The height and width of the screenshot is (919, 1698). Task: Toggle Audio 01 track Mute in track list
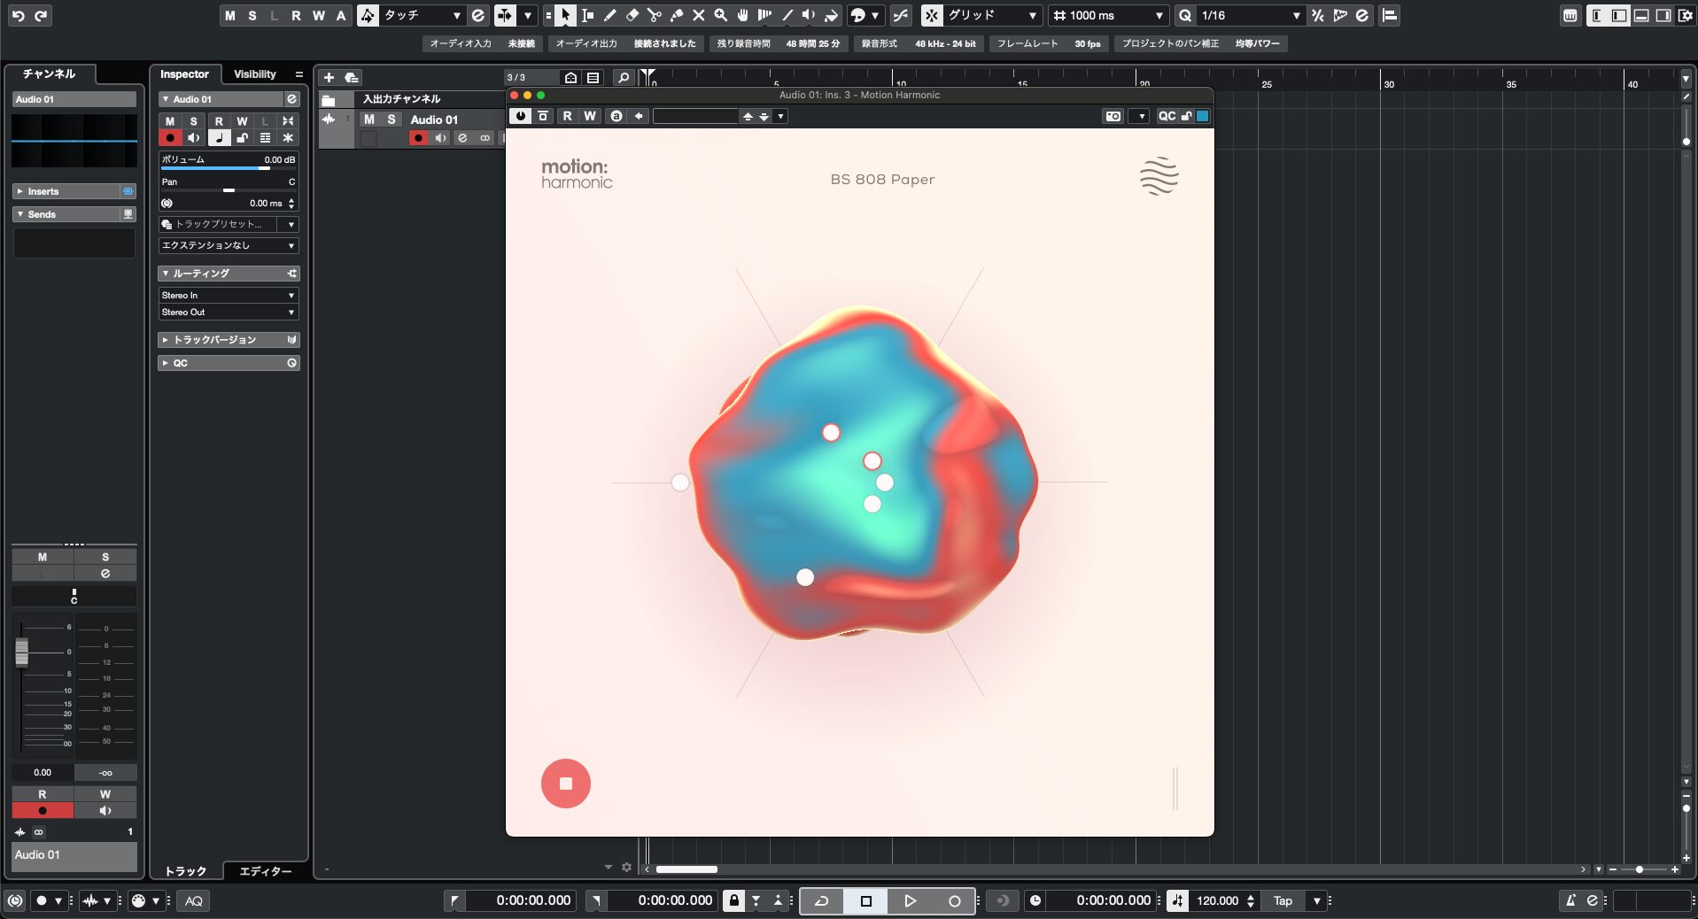click(369, 120)
